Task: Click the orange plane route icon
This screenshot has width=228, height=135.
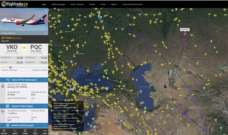Action: click(x=24, y=48)
